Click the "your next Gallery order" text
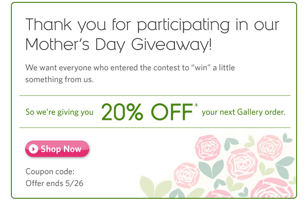 (x=243, y=112)
